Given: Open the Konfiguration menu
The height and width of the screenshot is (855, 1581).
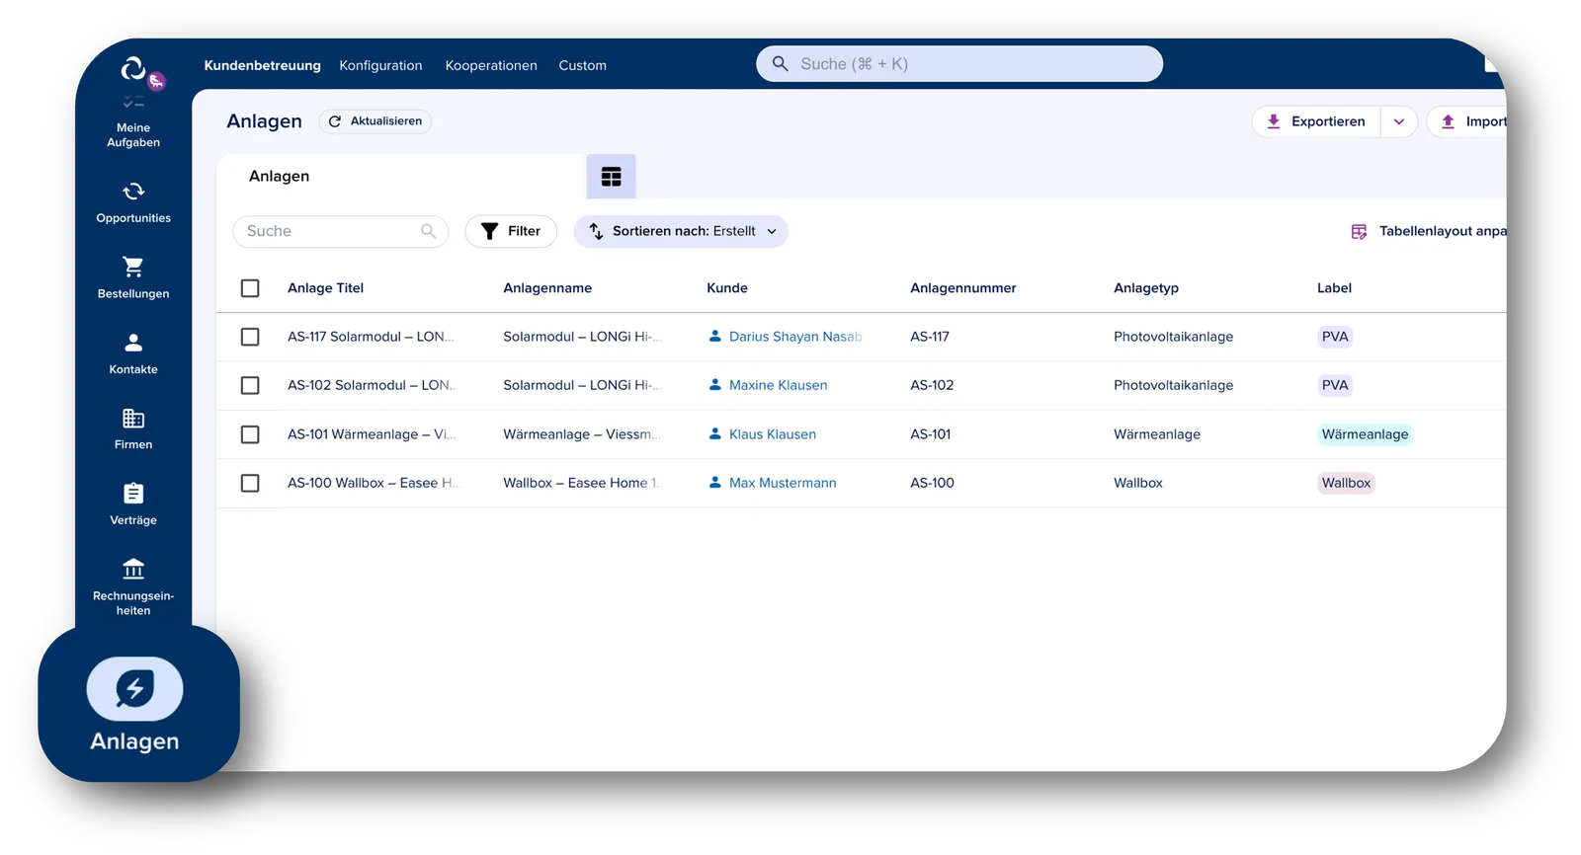Looking at the screenshot, I should tap(380, 65).
